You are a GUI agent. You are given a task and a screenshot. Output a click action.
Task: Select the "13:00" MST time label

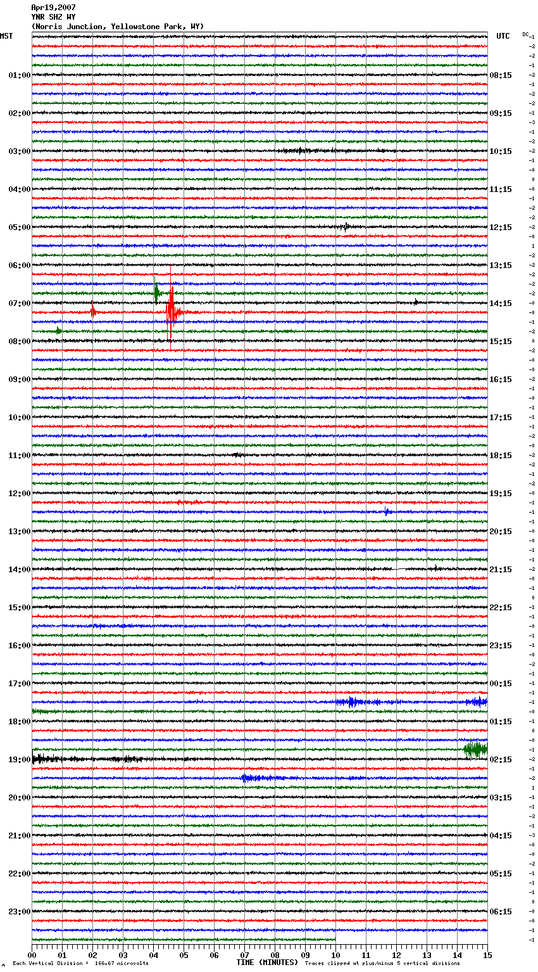[x=20, y=532]
